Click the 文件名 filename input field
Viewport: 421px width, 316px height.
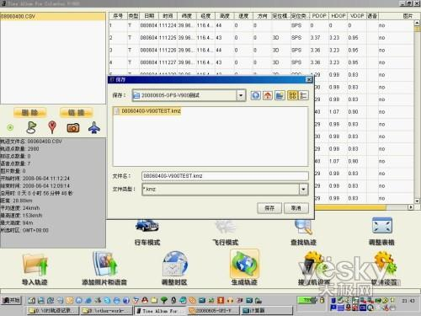click(225, 176)
